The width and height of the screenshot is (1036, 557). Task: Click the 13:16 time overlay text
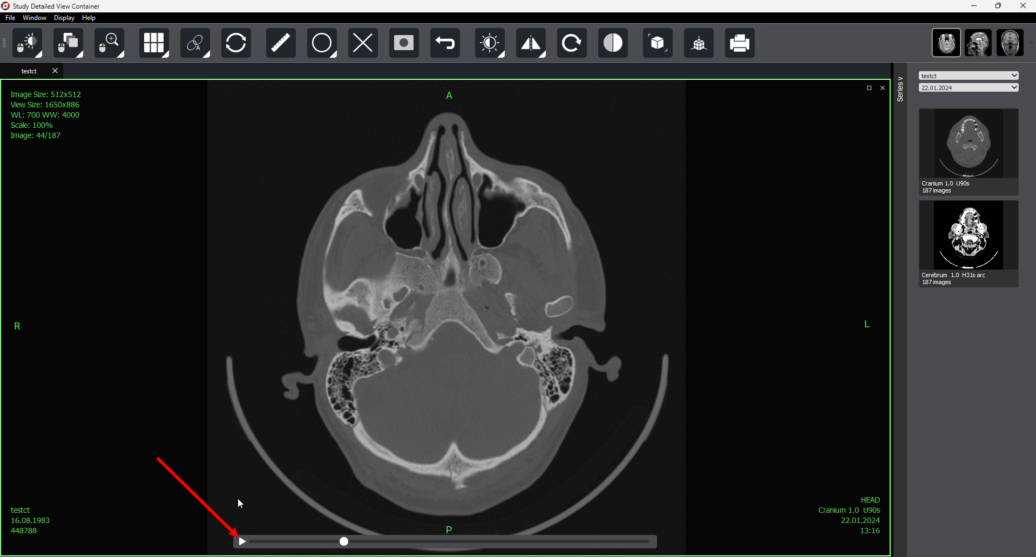click(x=870, y=531)
